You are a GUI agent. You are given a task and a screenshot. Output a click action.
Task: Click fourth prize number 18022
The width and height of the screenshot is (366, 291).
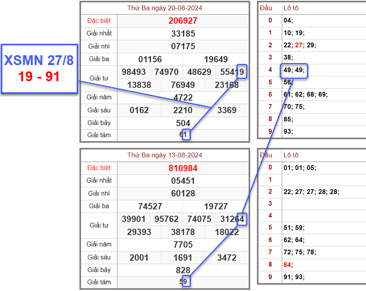(227, 232)
